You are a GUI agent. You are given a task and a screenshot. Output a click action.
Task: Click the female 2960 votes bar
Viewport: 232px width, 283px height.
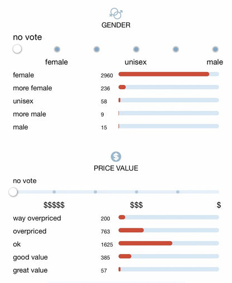[x=169, y=74]
